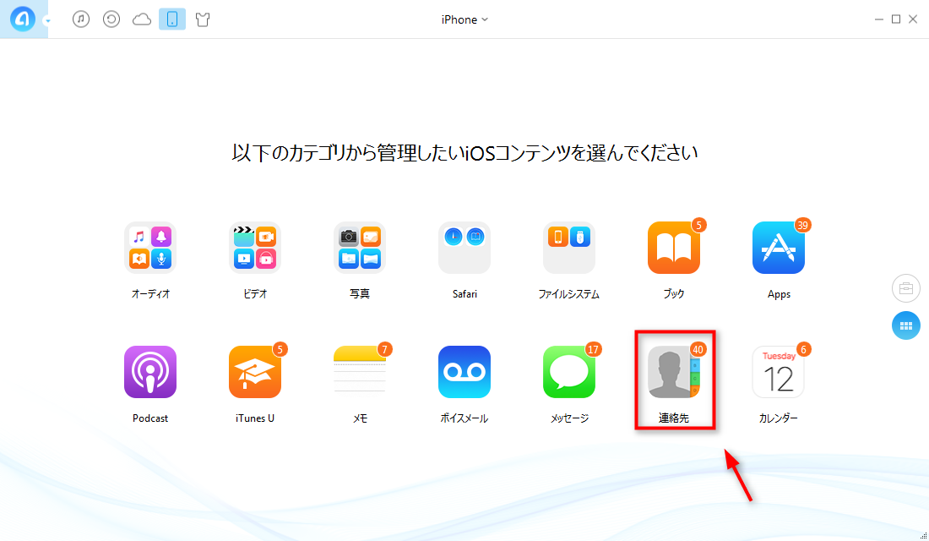Viewport: 929px width, 541px height.
Task: Close the AnyTrans window
Action: tap(913, 19)
